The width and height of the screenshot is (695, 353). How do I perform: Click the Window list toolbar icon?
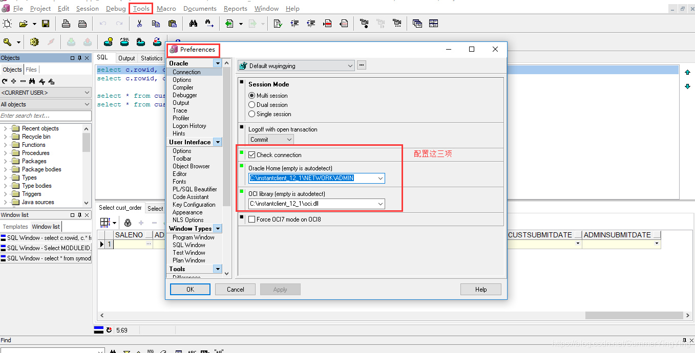point(417,24)
